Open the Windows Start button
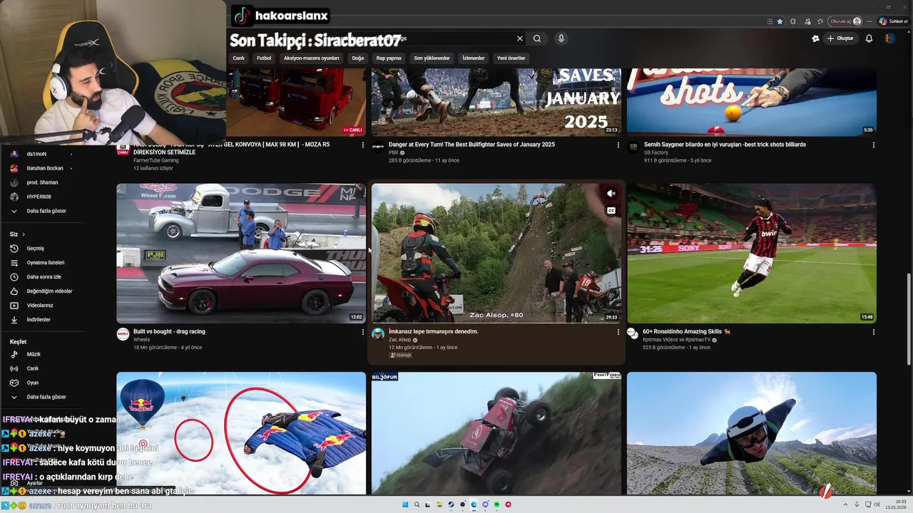Screen dimensions: 913x513 [x=405, y=504]
